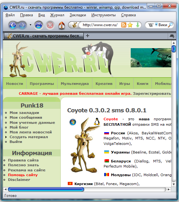Click the Belarus flag icon
The width and height of the screenshot is (179, 202).
[106, 161]
